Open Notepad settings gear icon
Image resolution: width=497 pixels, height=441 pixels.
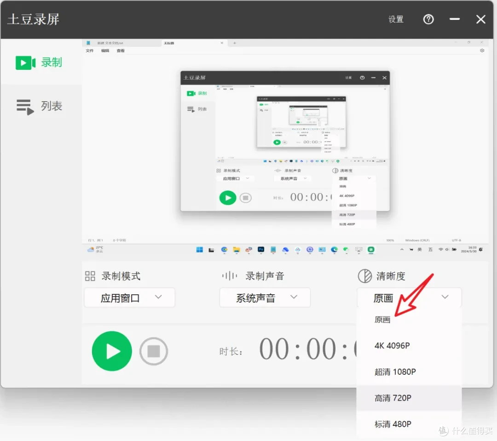[x=482, y=51]
